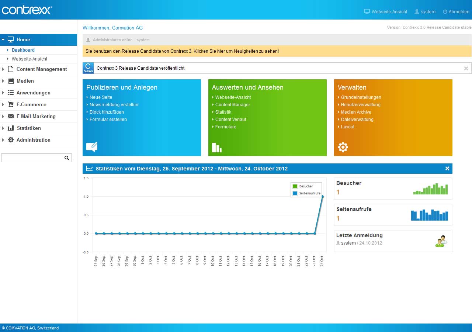
Task: Close the Statistiken panel
Action: [447, 169]
